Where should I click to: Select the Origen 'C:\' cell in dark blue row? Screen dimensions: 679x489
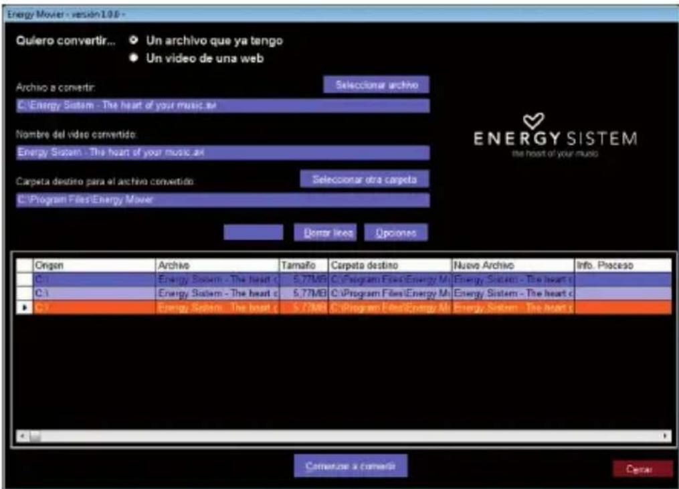(x=94, y=280)
